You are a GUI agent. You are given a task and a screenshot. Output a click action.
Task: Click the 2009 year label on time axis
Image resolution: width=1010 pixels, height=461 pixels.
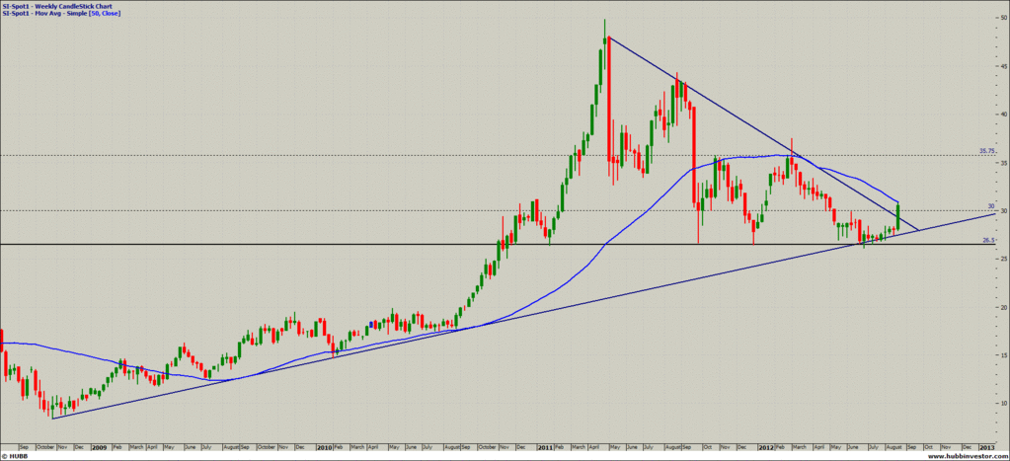tap(101, 447)
